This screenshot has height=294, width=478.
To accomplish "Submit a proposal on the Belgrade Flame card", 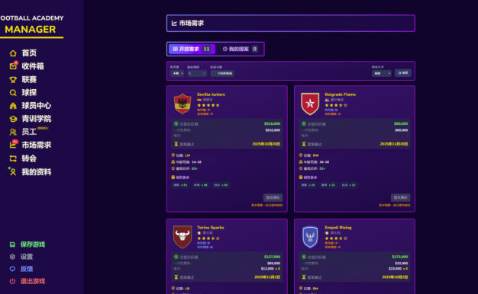I will (401, 197).
